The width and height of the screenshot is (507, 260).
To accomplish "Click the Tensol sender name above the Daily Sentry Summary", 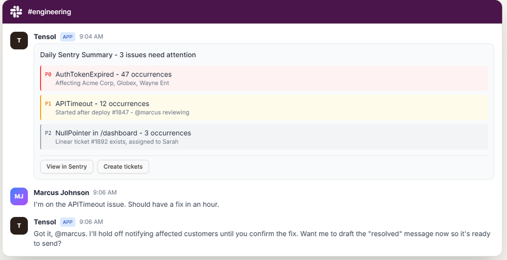I will pyautogui.click(x=45, y=37).
